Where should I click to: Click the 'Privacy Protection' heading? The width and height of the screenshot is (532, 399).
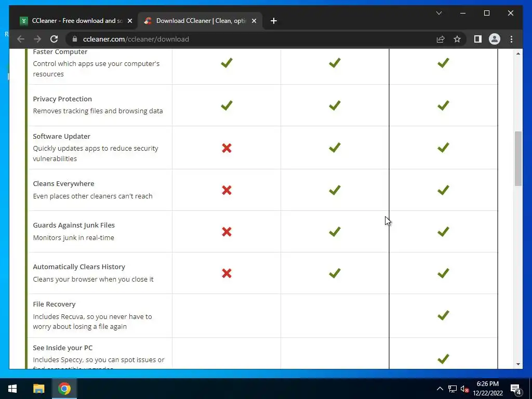click(62, 99)
